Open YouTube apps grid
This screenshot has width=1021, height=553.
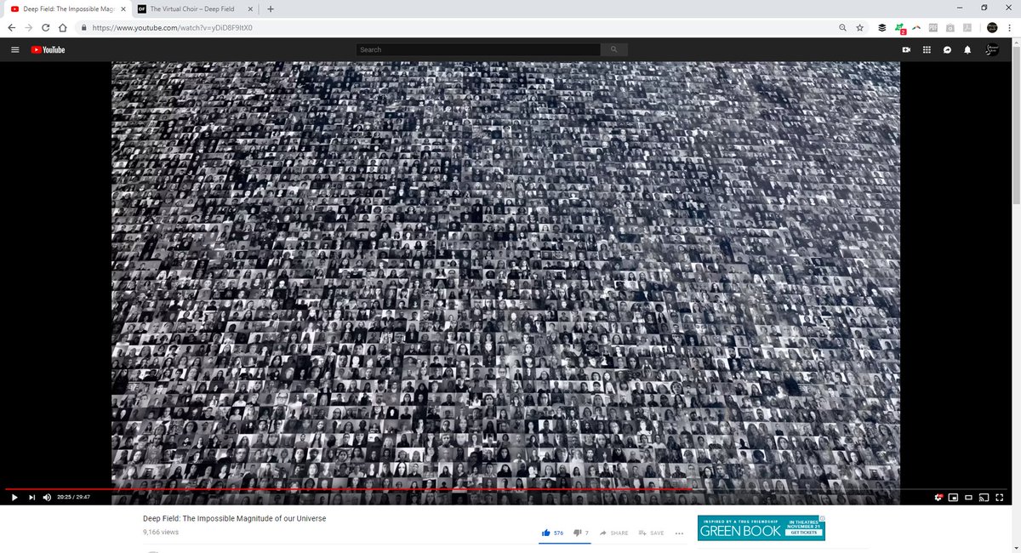[x=927, y=49]
